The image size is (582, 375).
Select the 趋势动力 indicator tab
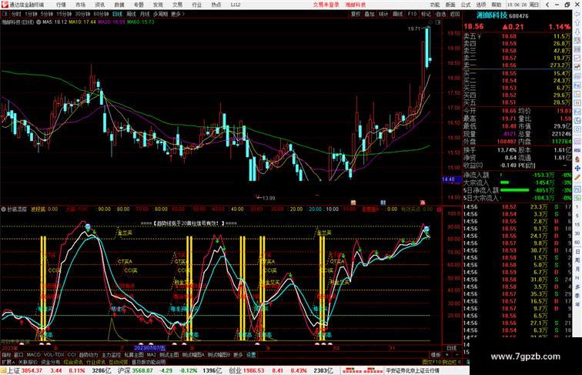[x=89, y=355]
